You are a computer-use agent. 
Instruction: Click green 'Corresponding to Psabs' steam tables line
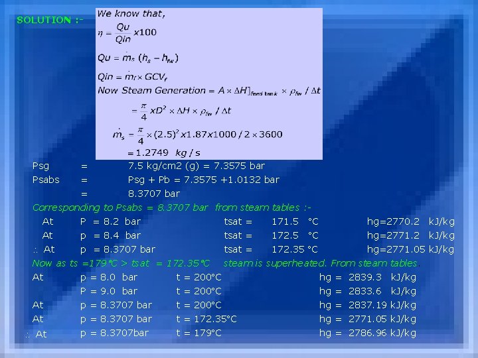172,208
